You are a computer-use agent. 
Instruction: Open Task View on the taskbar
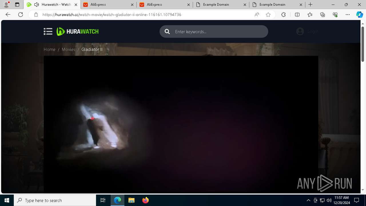103,200
